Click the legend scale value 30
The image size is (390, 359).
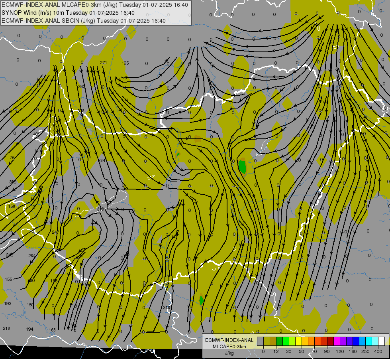pyautogui.click(x=288, y=351)
